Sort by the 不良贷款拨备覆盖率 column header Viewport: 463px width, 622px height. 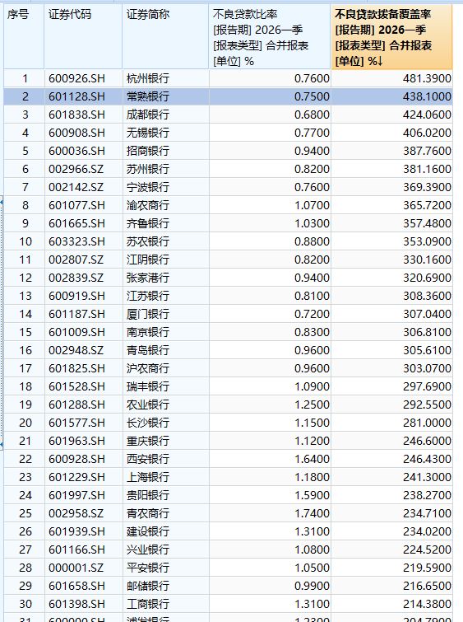point(391,37)
